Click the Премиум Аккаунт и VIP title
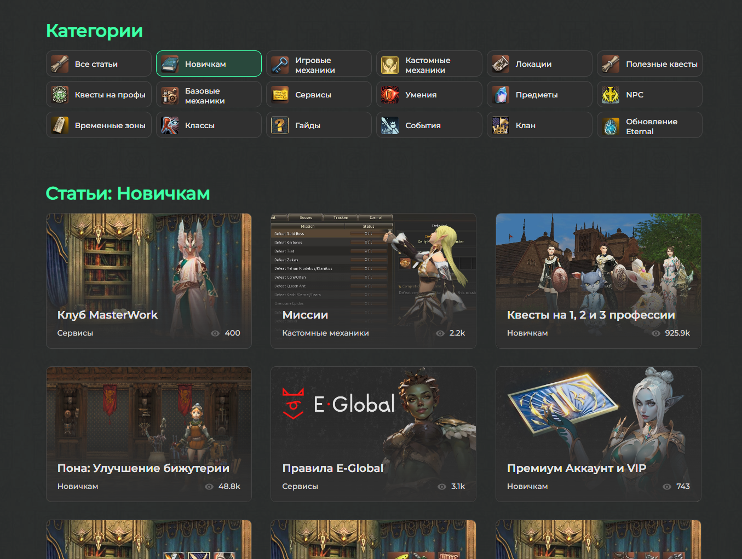The width and height of the screenshot is (742, 559). coord(577,468)
